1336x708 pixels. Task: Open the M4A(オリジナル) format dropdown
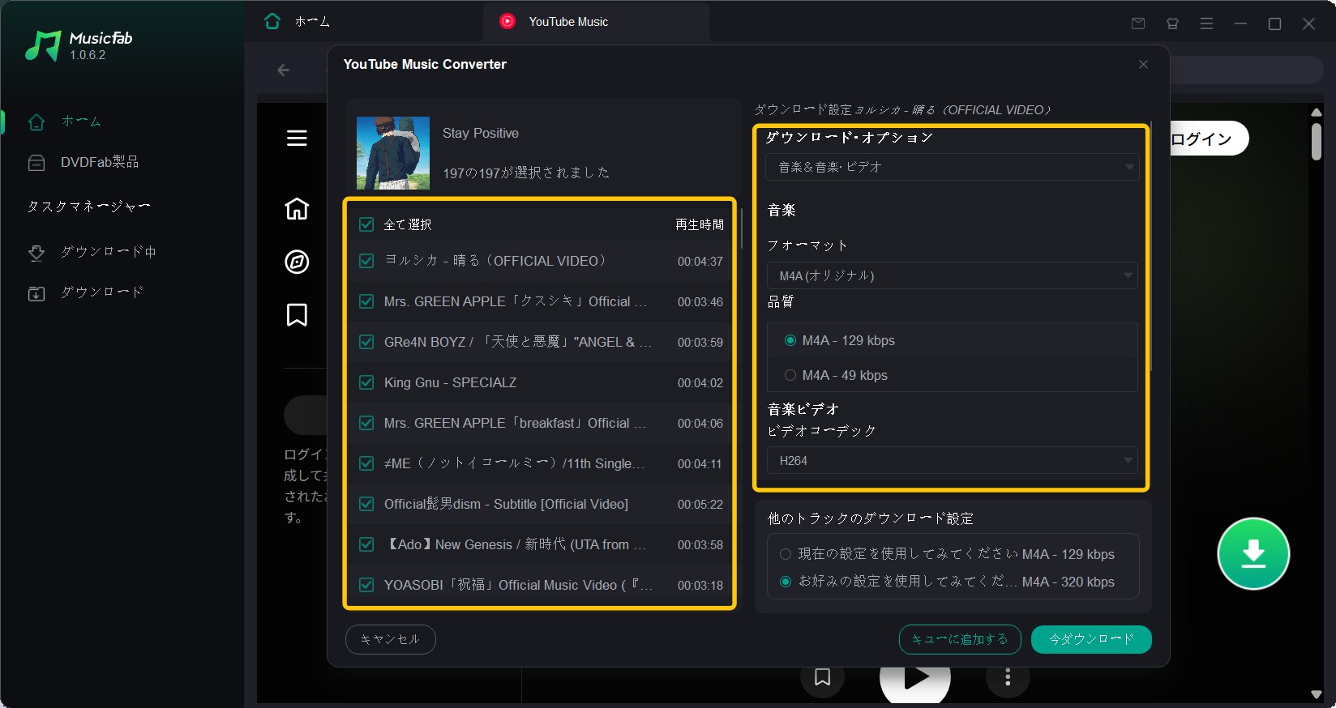coord(953,275)
